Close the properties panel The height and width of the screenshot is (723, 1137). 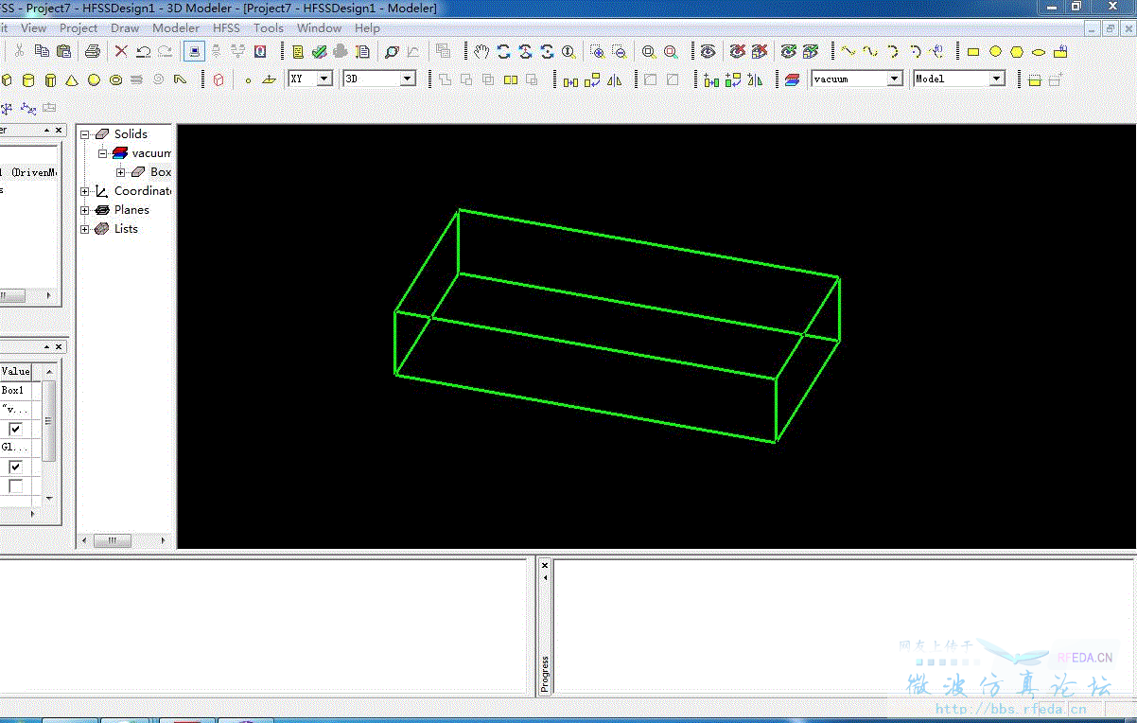[x=59, y=348]
